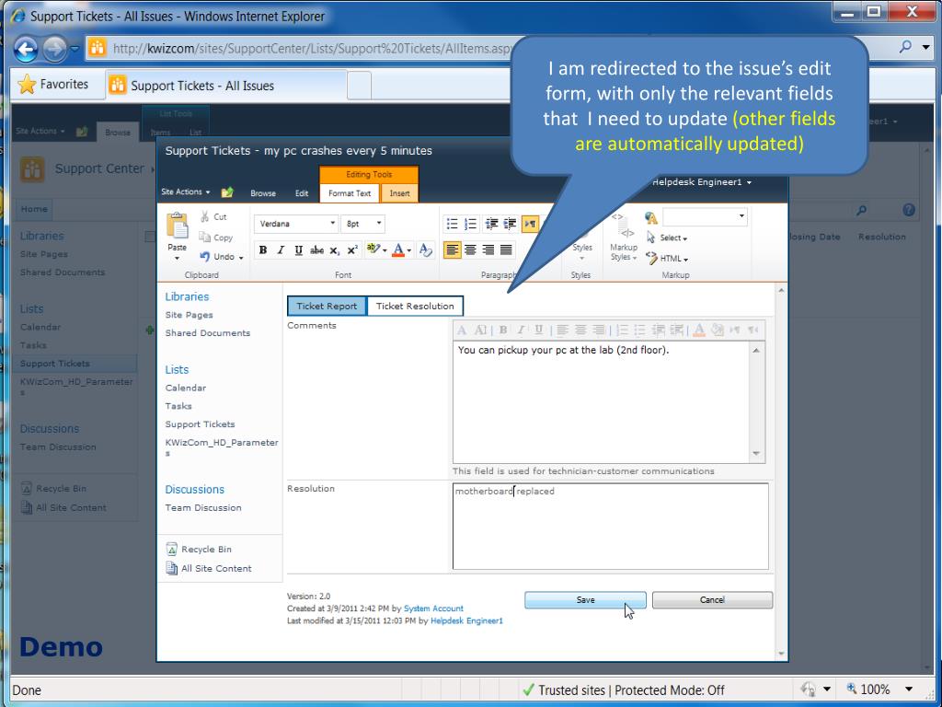Click inside the Resolution text box
Viewport: 942px width, 707px height.
[611, 526]
